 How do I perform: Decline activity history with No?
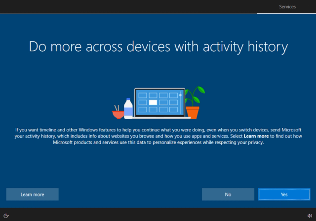tap(228, 194)
